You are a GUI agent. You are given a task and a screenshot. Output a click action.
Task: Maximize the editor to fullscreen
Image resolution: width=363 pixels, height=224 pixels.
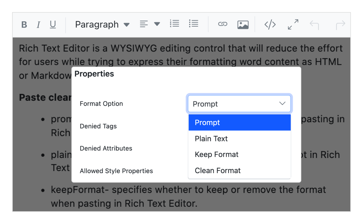(293, 25)
